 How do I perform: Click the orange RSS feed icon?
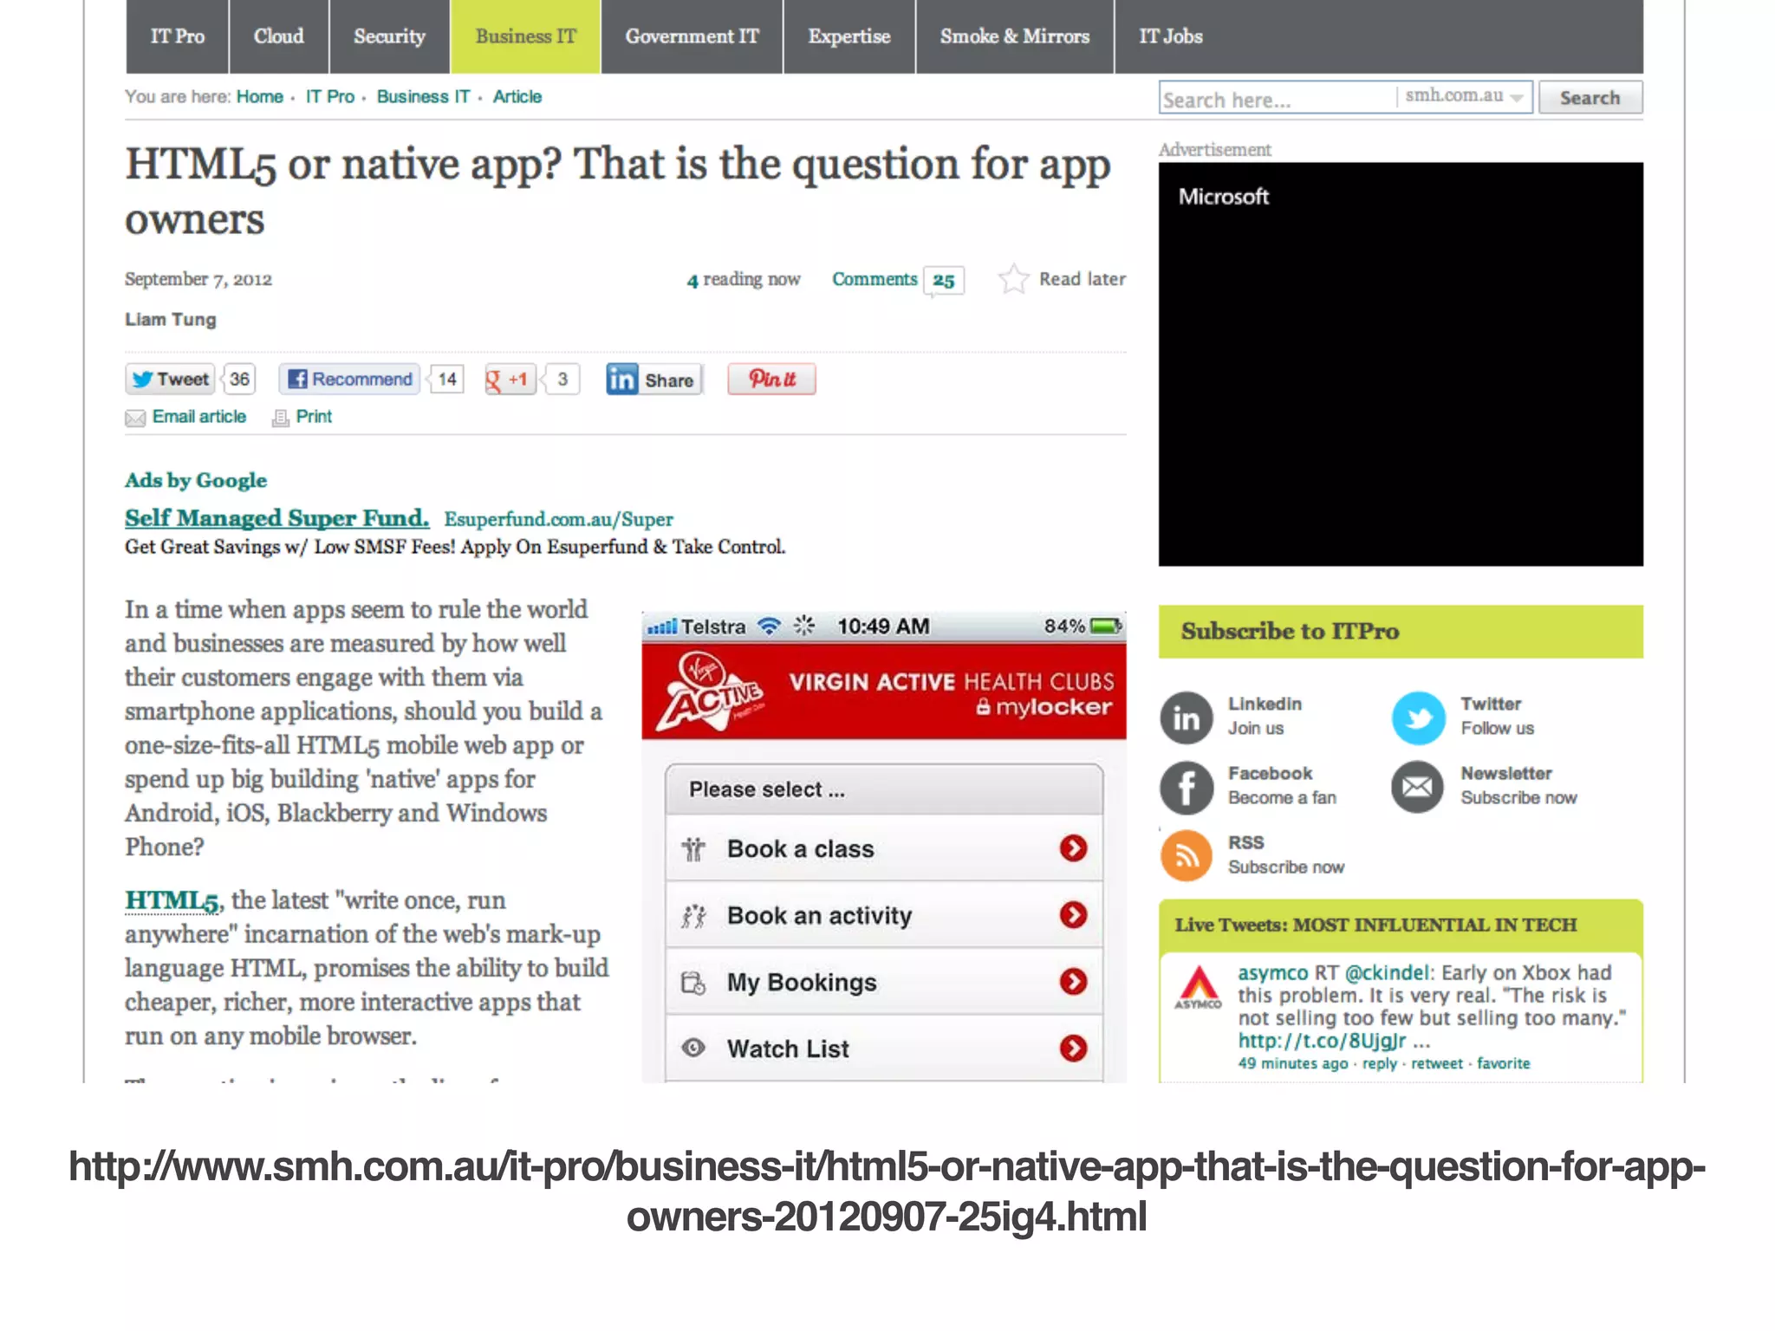(x=1186, y=856)
